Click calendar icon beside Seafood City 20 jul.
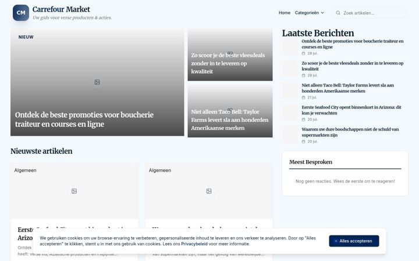The width and height of the screenshot is (419, 261). tap(303, 119)
